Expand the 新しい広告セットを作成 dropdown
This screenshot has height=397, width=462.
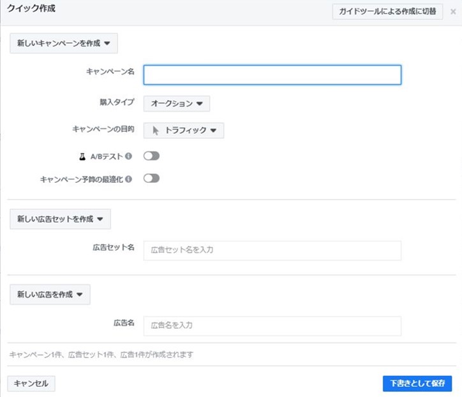click(61, 219)
